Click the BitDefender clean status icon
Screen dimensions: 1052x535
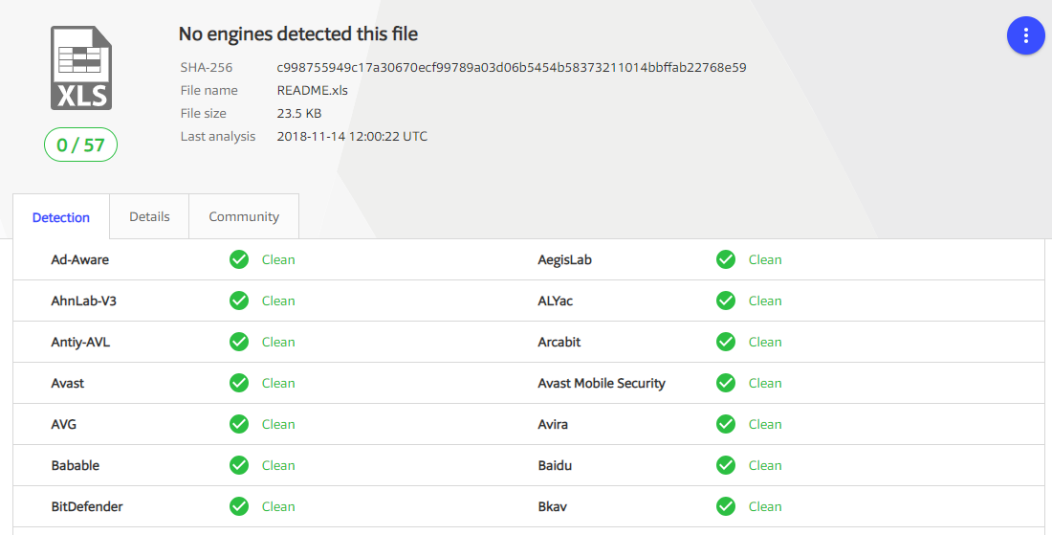(x=239, y=506)
